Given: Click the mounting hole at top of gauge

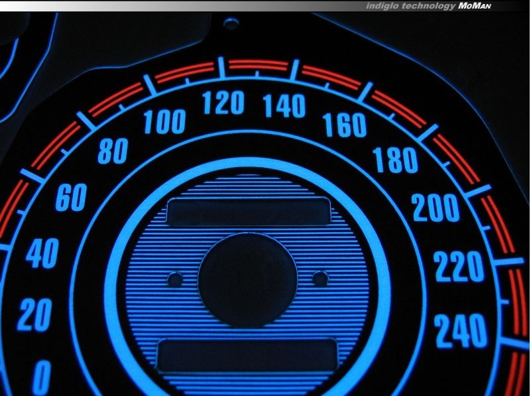Looking at the screenshot, I should [230, 25].
